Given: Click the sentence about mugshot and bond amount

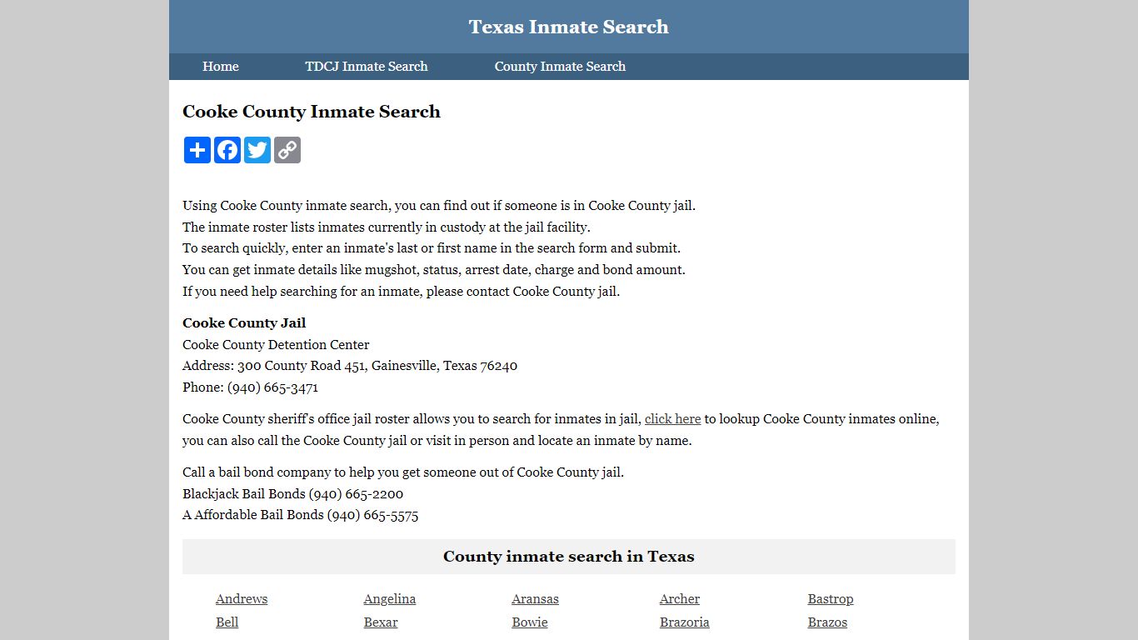Looking at the screenshot, I should (434, 270).
